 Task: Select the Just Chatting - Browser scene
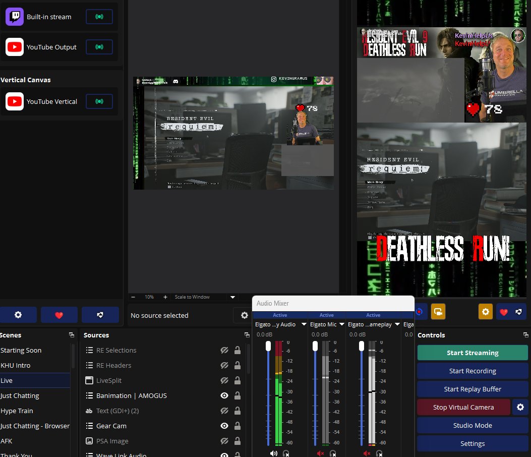pyautogui.click(x=35, y=426)
